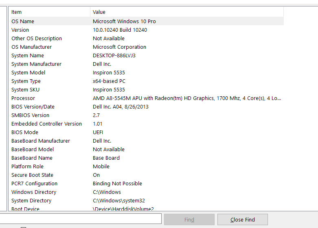
Task: Select the OS Name item cell
Action: (x=23, y=21)
